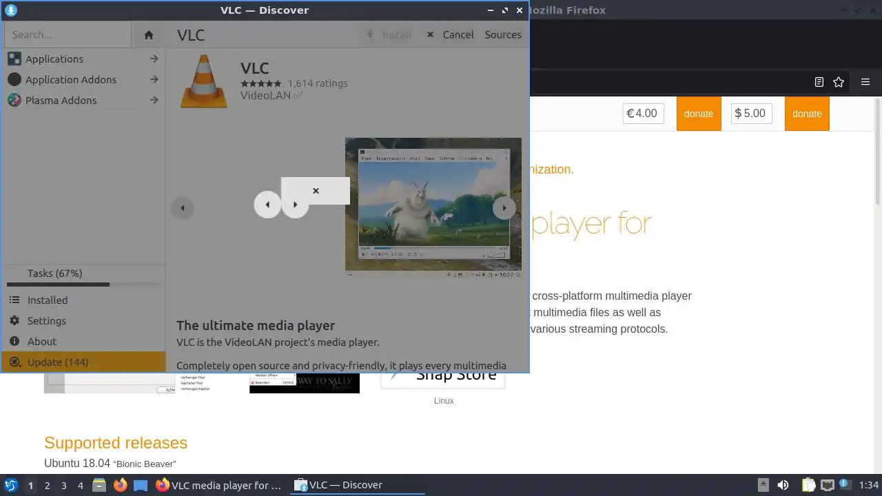Click donate button beside €4.00
882x496 pixels.
click(699, 114)
